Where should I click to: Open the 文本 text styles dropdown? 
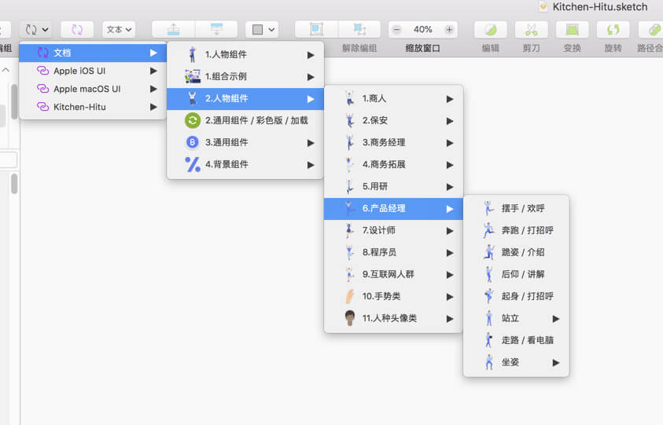[119, 30]
